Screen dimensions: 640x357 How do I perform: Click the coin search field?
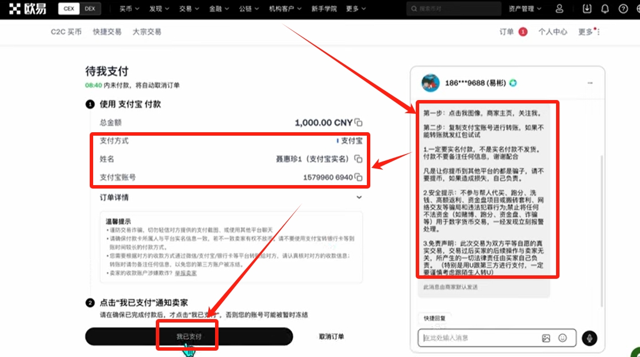point(454,9)
